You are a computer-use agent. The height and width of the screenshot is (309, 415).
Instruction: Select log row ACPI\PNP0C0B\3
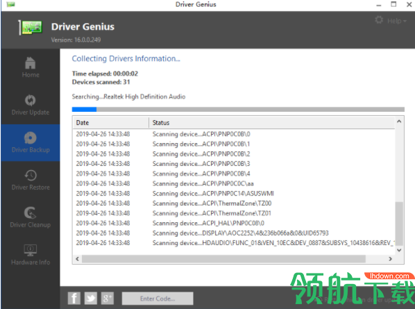[x=234, y=164]
